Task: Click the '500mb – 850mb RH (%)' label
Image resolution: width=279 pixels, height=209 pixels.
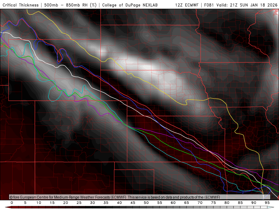Action: click(x=70, y=5)
